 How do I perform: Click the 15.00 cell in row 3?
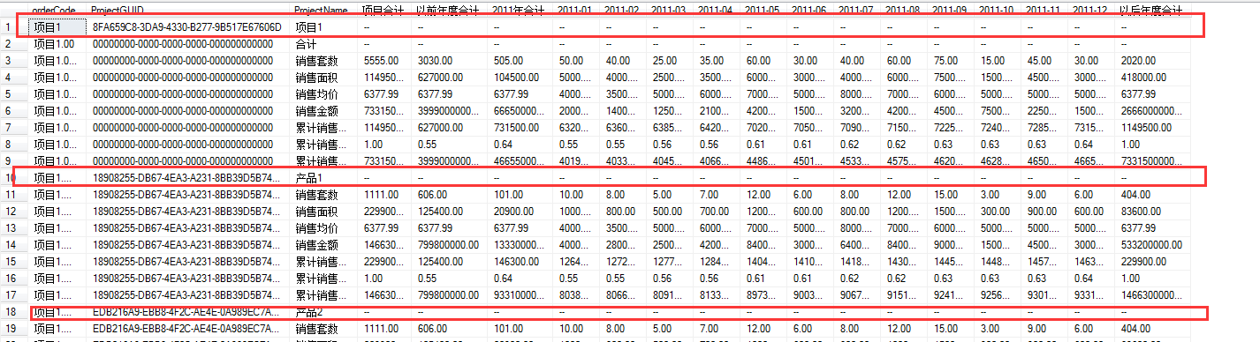click(992, 61)
